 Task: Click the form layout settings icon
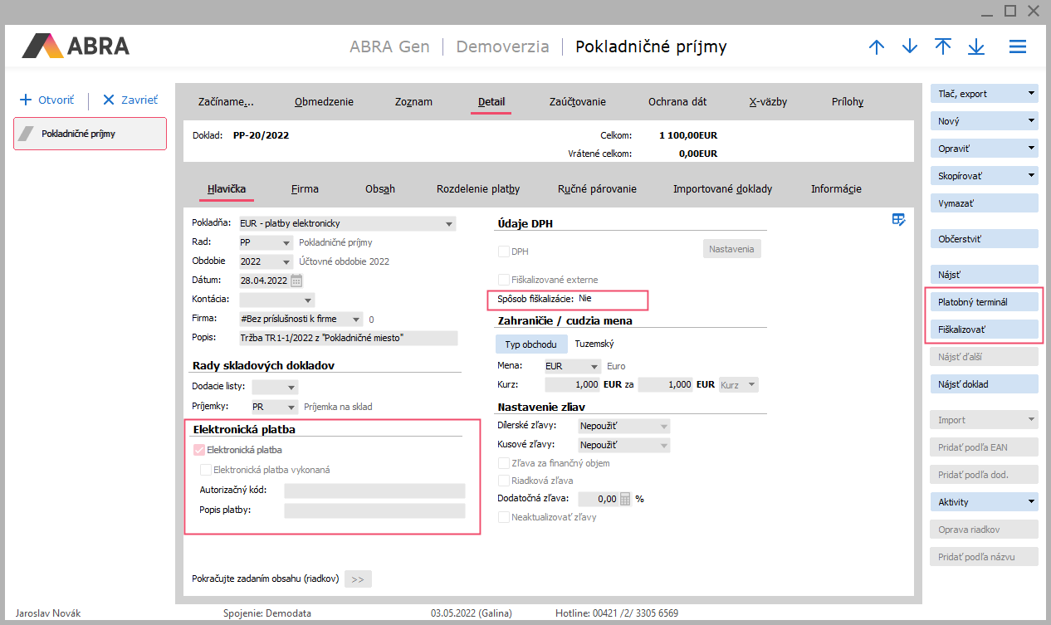(898, 219)
